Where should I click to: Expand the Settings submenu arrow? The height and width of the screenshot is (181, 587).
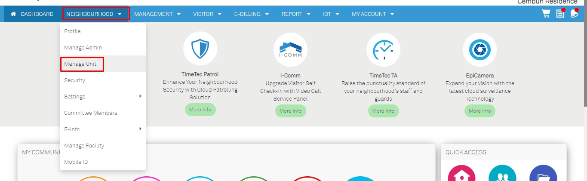[x=141, y=96]
